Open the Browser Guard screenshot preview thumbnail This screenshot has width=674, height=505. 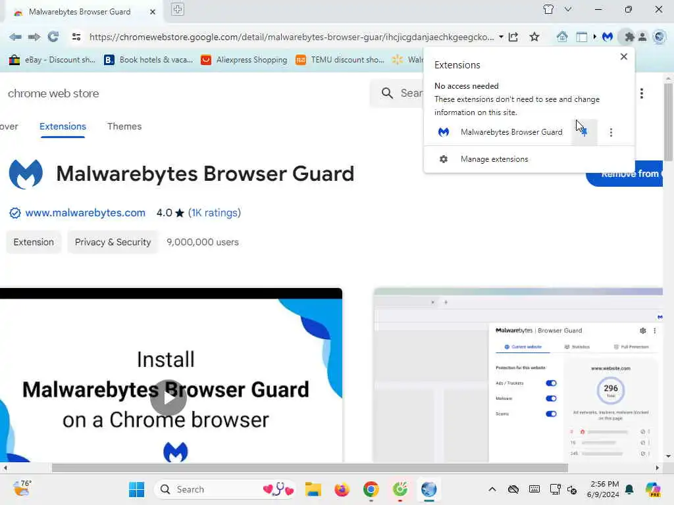(x=518, y=375)
